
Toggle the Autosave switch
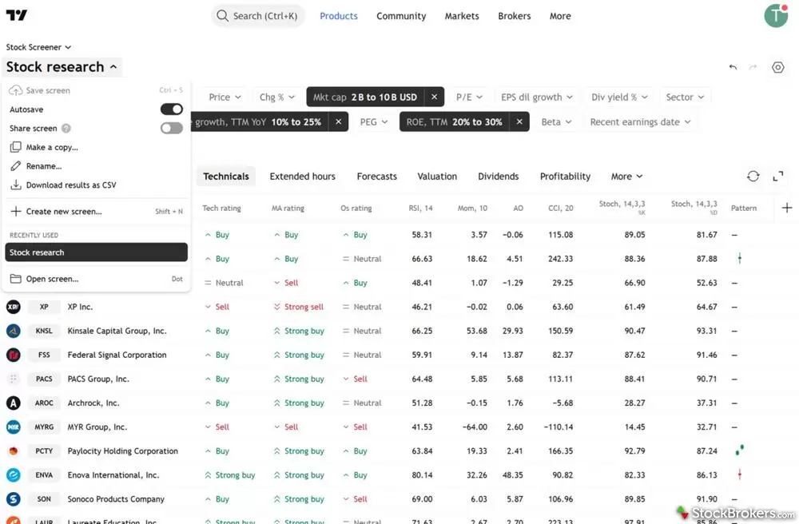[172, 109]
